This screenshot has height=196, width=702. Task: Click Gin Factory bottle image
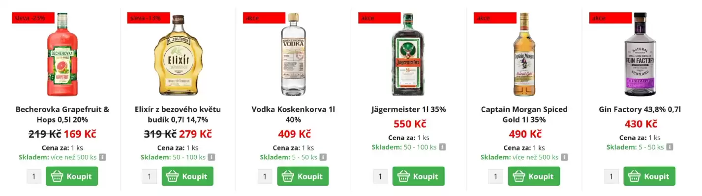tap(640, 54)
